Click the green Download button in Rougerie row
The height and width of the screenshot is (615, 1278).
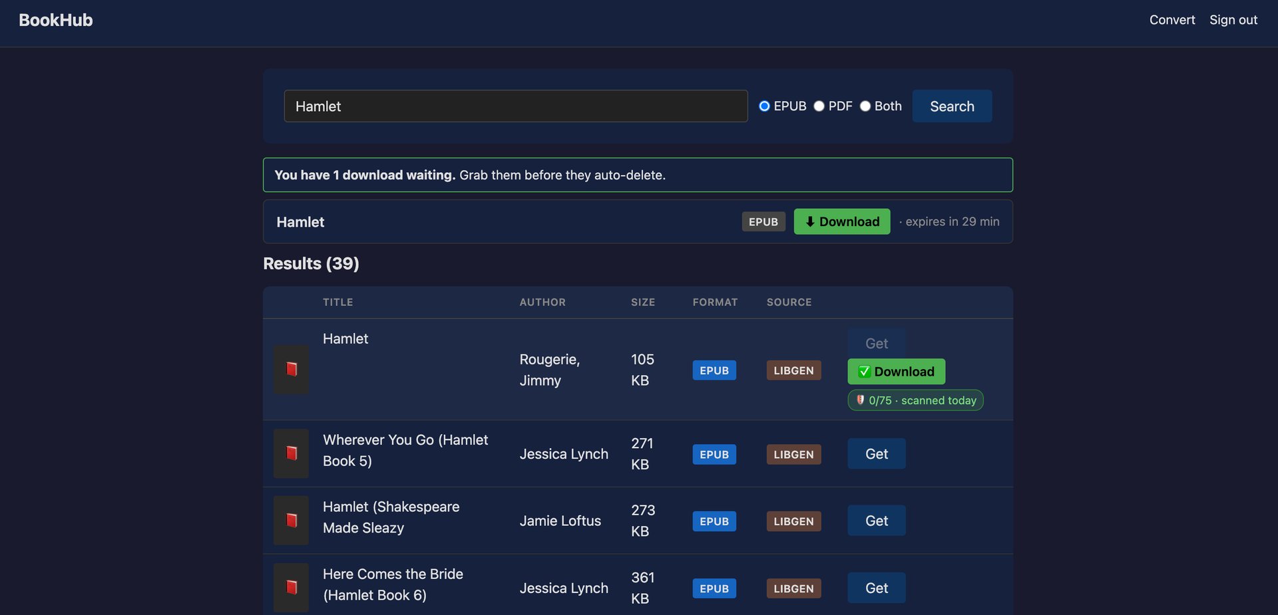(896, 372)
